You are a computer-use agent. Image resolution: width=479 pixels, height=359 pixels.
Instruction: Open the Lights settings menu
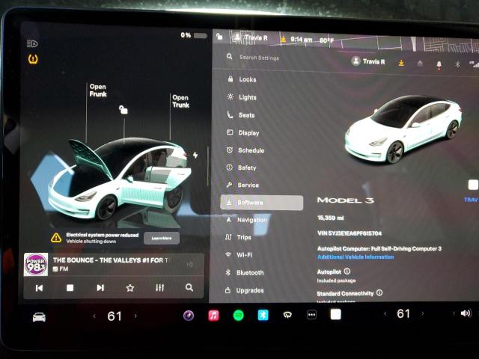point(242,97)
